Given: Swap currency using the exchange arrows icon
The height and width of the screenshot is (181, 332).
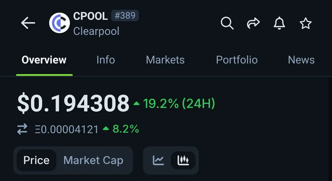Looking at the screenshot, I should [x=22, y=129].
